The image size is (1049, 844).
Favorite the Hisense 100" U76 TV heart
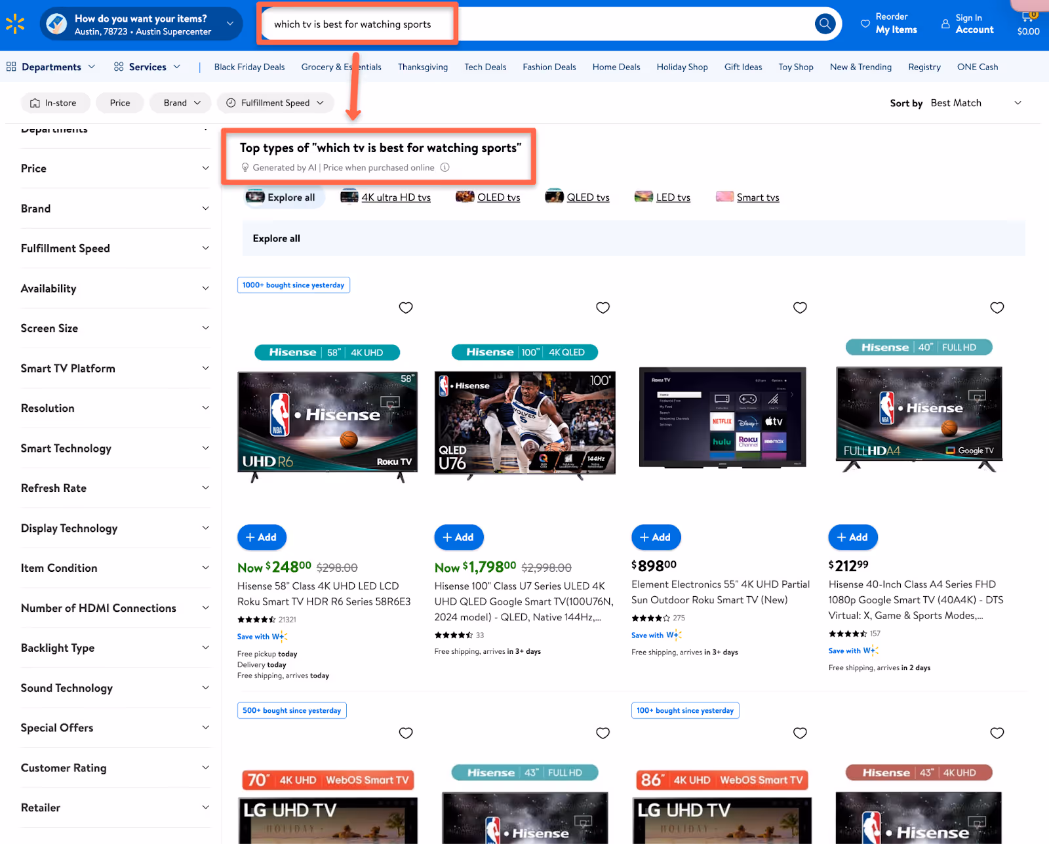click(x=603, y=308)
